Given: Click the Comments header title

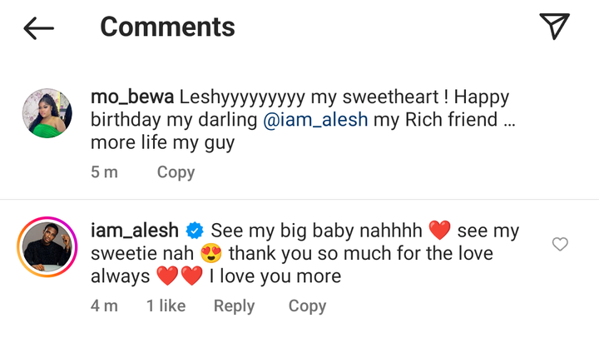Looking at the screenshot, I should pos(167,27).
